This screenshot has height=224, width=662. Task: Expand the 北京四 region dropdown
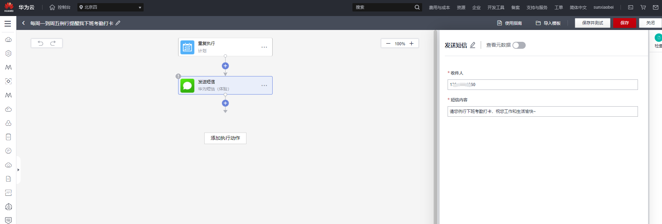point(110,7)
